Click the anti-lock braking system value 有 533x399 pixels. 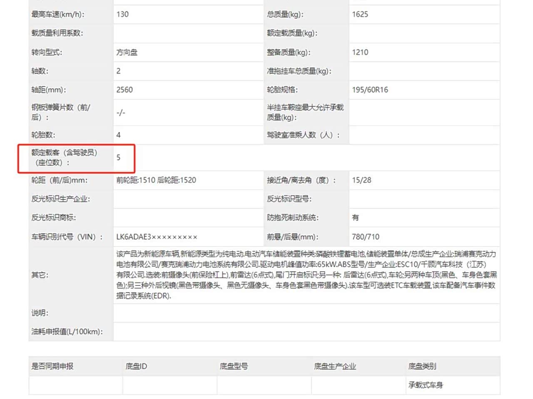point(355,218)
